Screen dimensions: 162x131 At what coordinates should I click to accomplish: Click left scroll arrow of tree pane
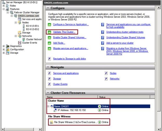coord(3,129)
